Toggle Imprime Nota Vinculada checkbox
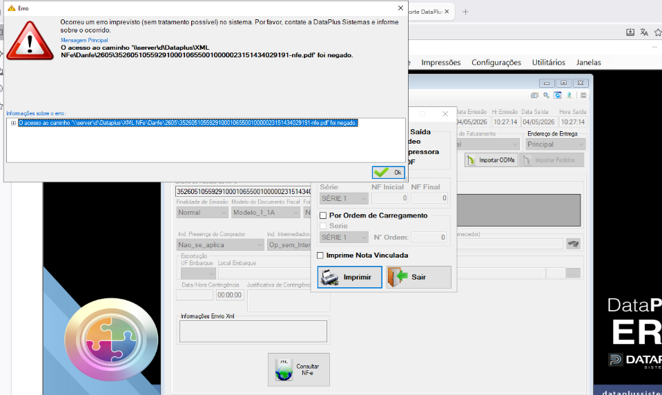 320,256
